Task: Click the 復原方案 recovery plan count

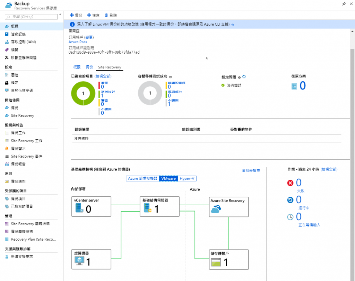Action: 302,86
